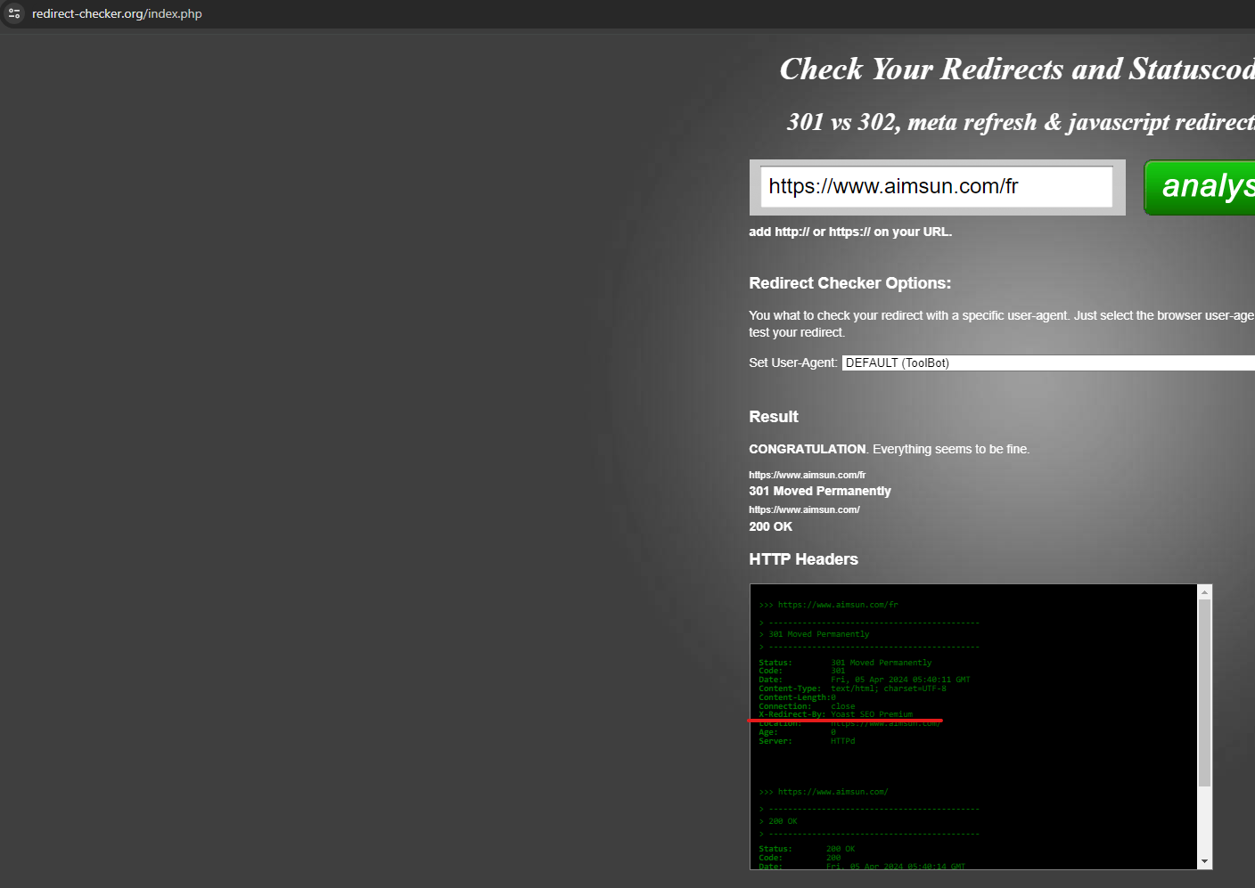Click the bold '200 OK' result line
Image resolution: width=1255 pixels, height=888 pixels.
coord(771,526)
